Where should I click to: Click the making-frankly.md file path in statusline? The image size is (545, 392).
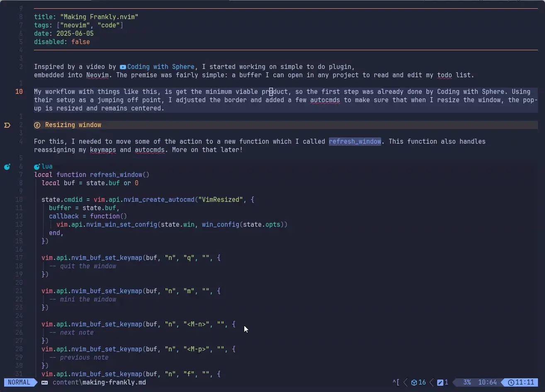[99, 382]
